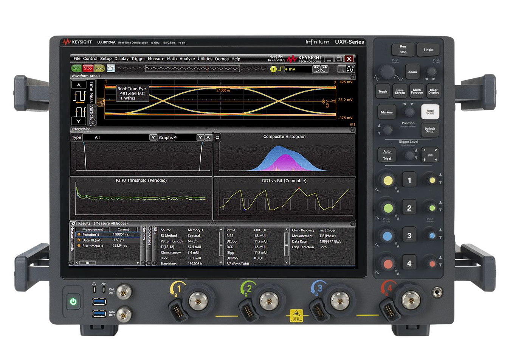
Task: Click the green Run button in toolbar
Action: click(x=76, y=68)
